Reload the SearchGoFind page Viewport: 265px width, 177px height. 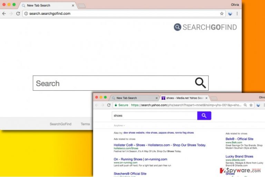tap(18, 13)
